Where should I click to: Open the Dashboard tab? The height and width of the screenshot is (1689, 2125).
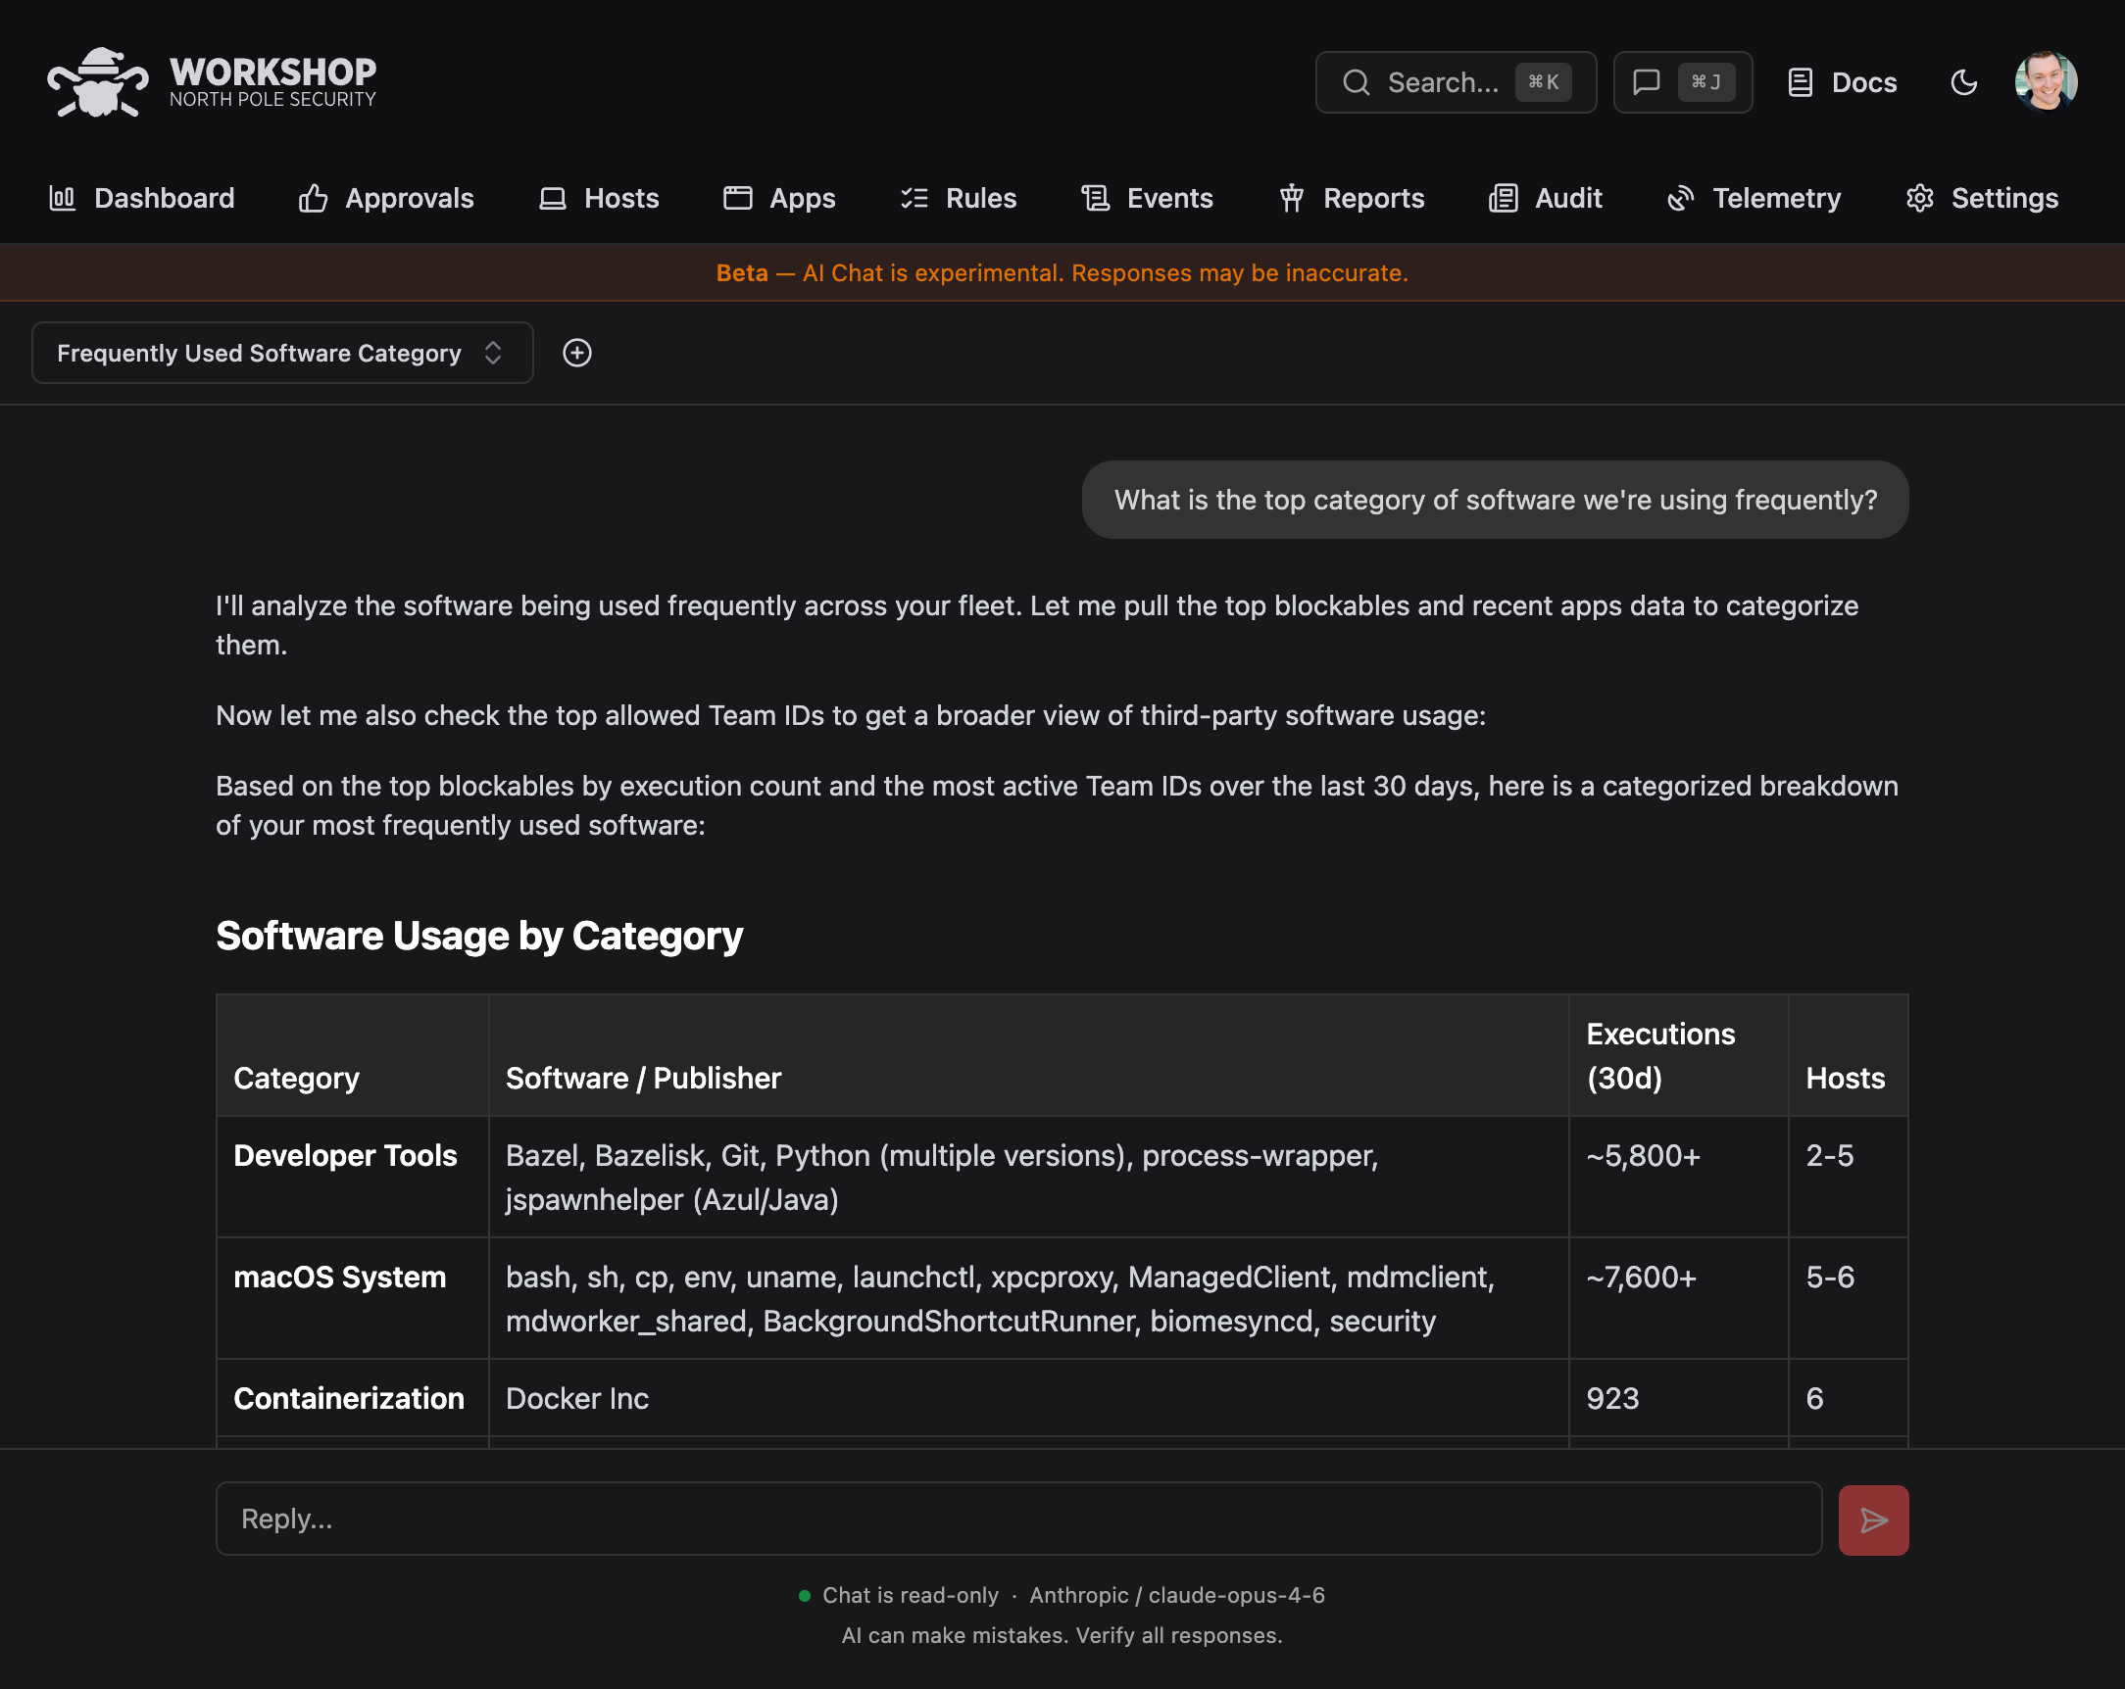(x=142, y=198)
